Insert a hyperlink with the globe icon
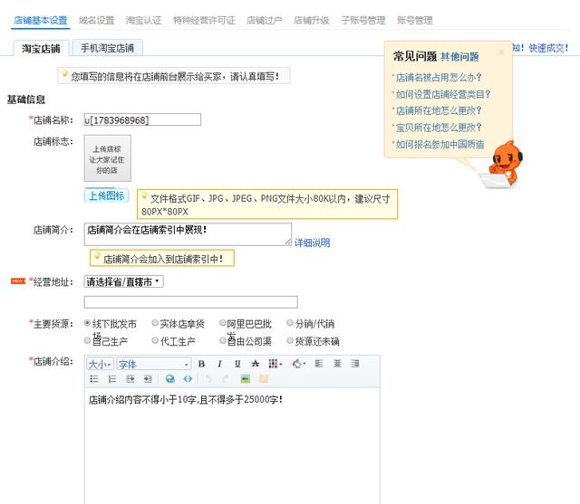Viewport: 580px width, 504px height. click(x=170, y=379)
